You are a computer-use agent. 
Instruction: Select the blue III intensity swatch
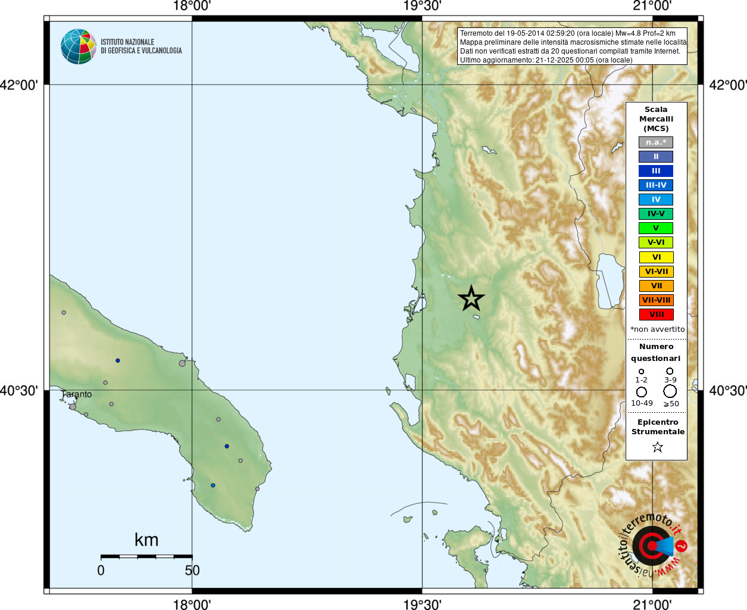[x=656, y=171]
